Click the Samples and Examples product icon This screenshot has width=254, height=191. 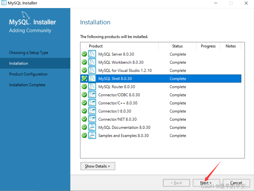pyautogui.click(x=92, y=135)
